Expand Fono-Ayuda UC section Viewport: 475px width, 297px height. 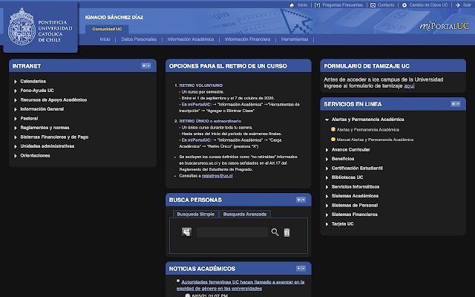[15, 91]
